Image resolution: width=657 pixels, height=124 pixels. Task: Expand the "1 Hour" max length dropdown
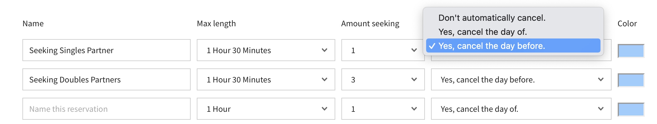click(266, 109)
